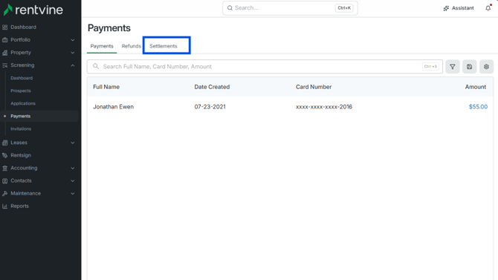Click the Assistant button label
This screenshot has width=498, height=280.
(x=463, y=8)
